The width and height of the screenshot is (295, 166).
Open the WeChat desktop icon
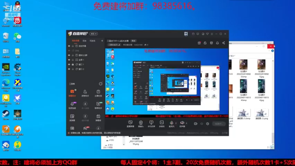pos(17,37)
